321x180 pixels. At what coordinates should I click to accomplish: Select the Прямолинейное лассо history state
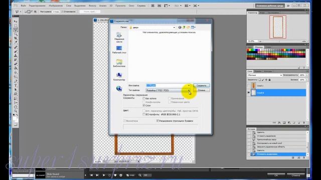[266, 139]
